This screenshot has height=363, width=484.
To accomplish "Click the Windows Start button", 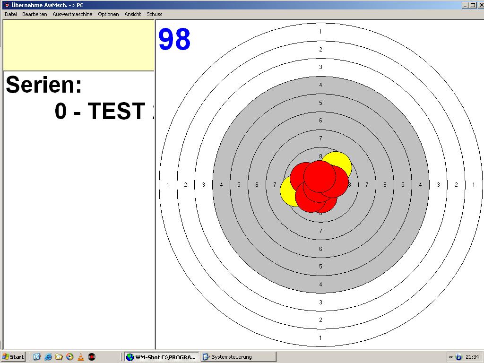I will pyautogui.click(x=13, y=357).
